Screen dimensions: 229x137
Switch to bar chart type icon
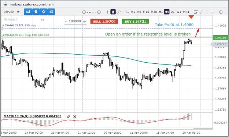[107, 12]
